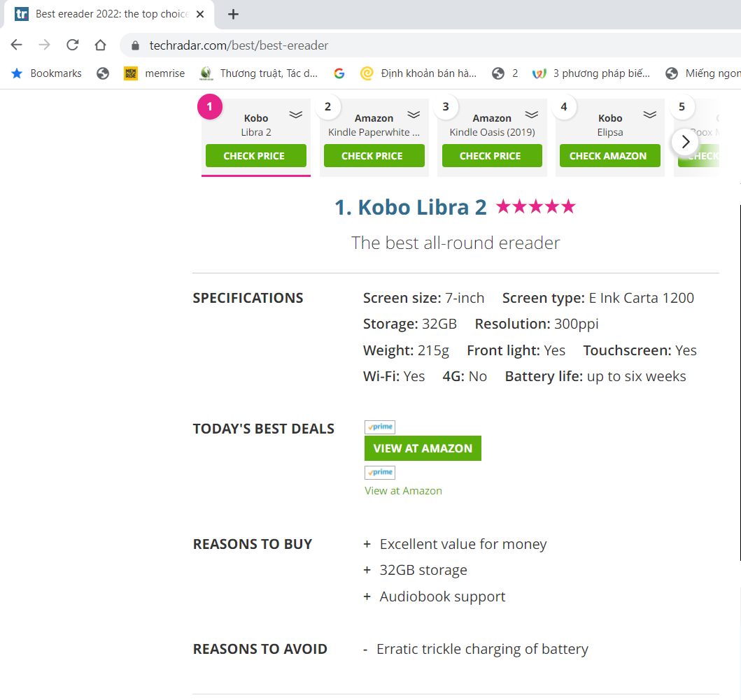Reload the TechRadar page

[72, 45]
